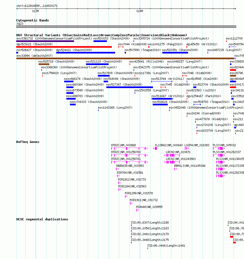244x259 pixels.
Task: Click the long blue nsv527347 gain bar
Action: tap(130, 87)
